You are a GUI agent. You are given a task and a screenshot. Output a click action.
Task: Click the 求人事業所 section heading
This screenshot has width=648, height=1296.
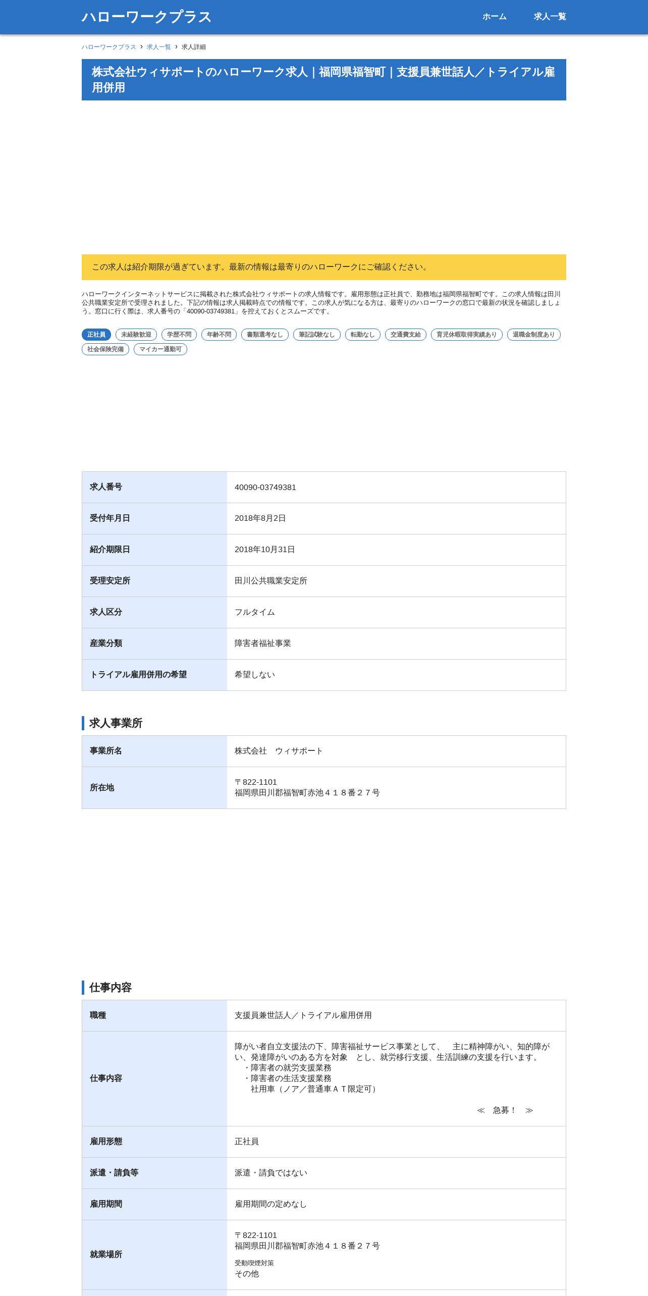pyautogui.click(x=116, y=723)
